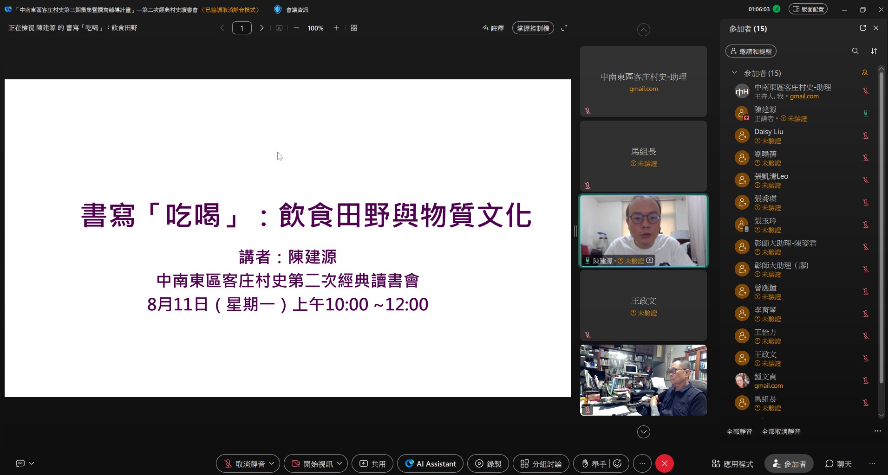Collapse the 參加者 (15) participant group
This screenshot has height=475, width=888.
click(x=734, y=73)
